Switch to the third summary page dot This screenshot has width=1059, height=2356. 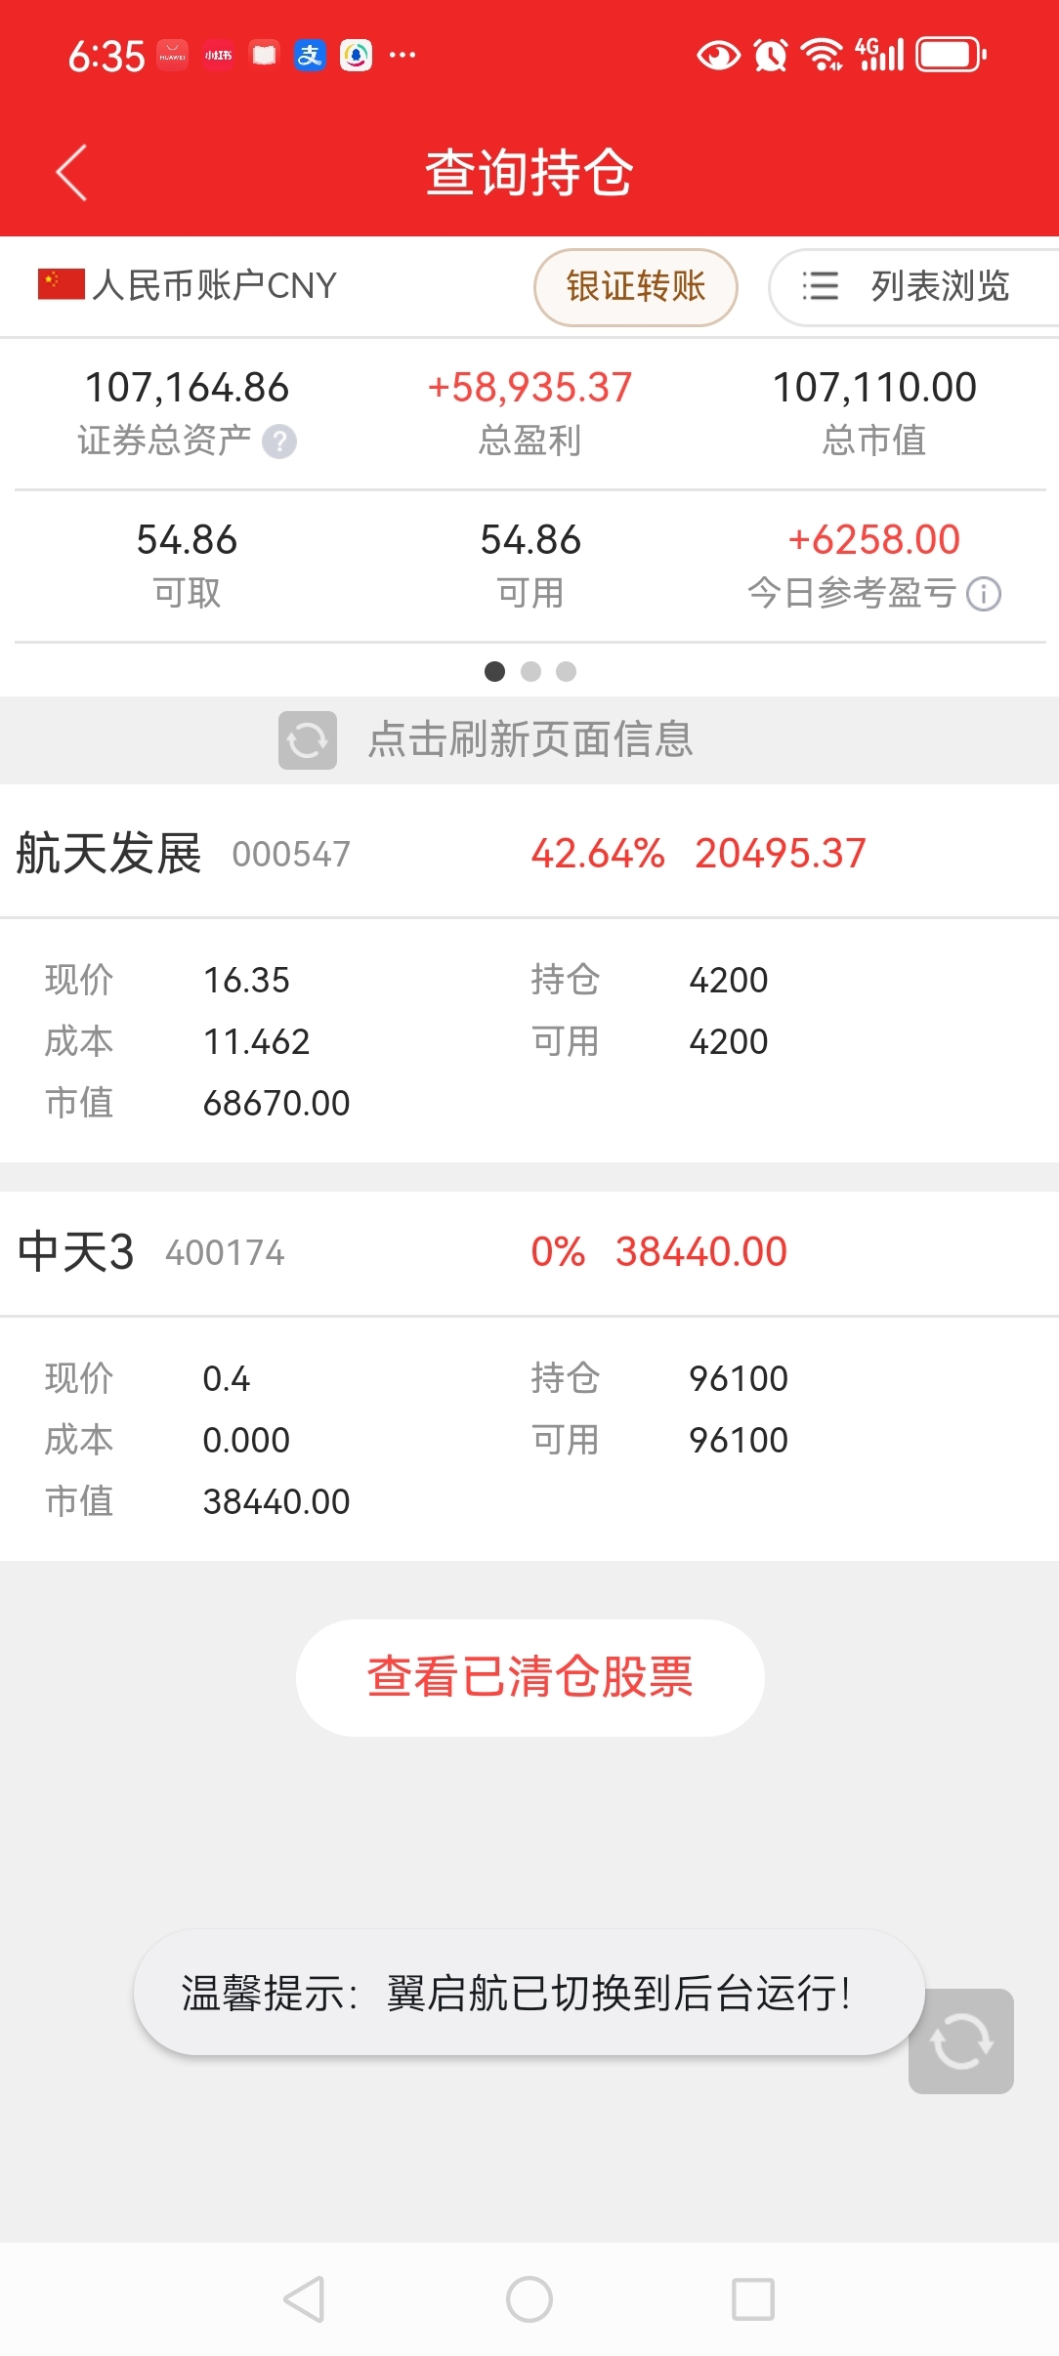[566, 671]
